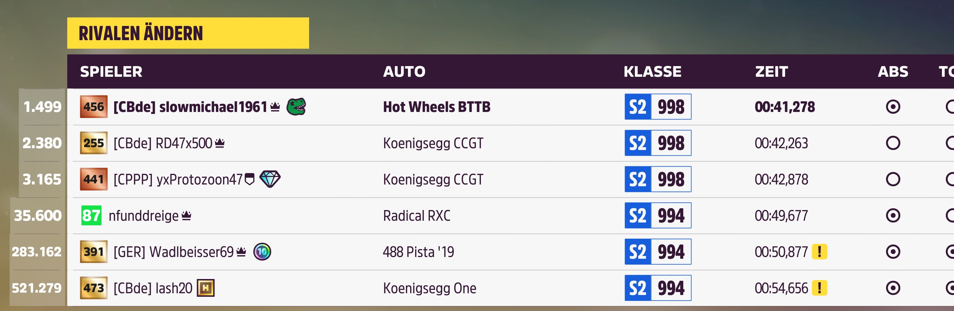Click the KLASSE column header
The height and width of the screenshot is (311, 954).
coord(652,71)
